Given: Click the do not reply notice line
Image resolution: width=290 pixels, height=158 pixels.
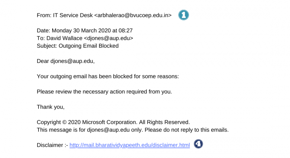Looking at the screenshot, I should 133,130.
